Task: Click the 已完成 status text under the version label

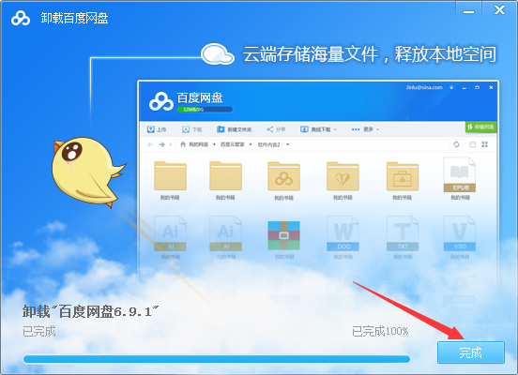Action: point(39,331)
